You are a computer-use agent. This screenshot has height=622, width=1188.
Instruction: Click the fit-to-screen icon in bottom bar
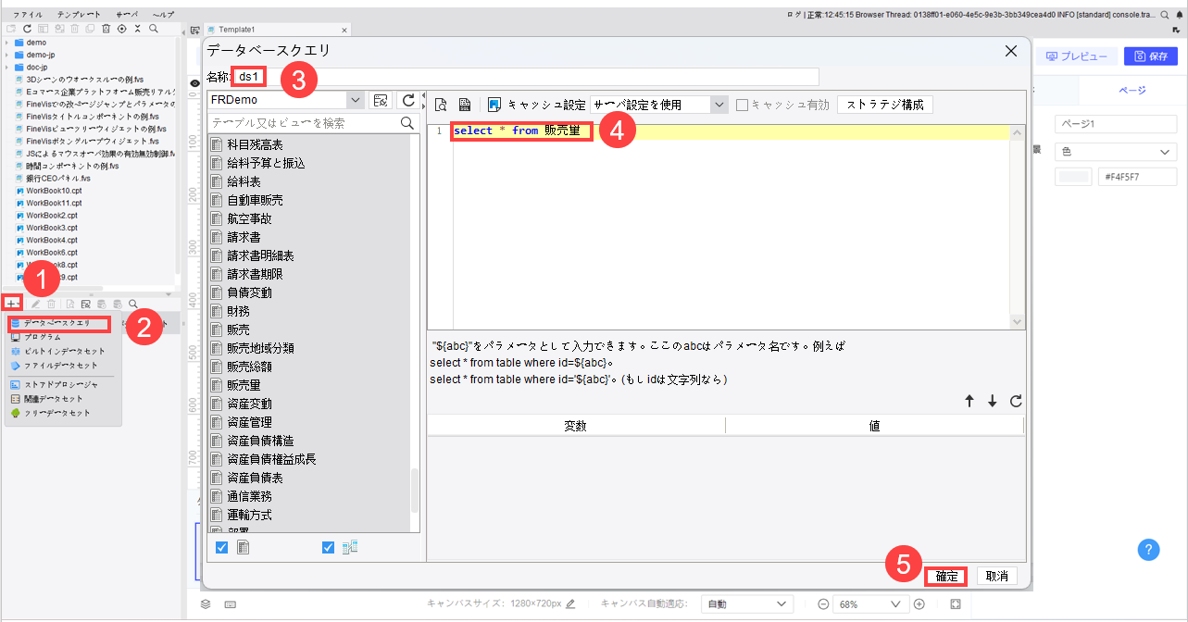pyautogui.click(x=956, y=604)
